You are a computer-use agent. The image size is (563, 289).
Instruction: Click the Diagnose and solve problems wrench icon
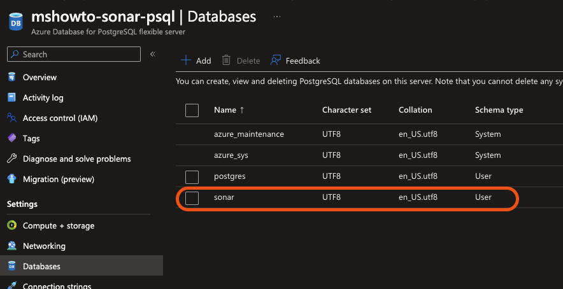pyautogui.click(x=11, y=159)
